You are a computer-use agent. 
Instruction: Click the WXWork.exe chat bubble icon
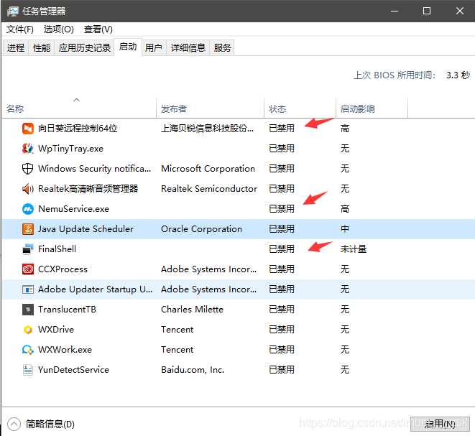pos(28,350)
